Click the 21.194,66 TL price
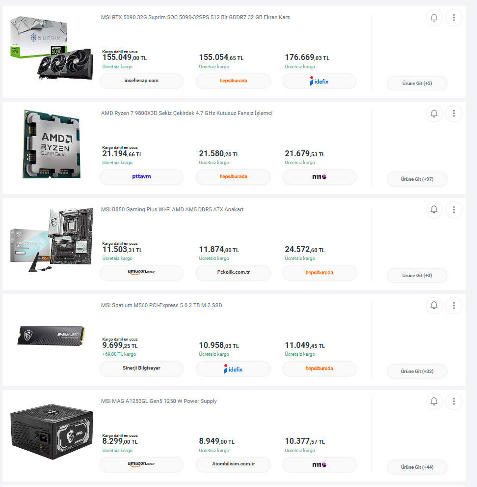 (122, 154)
